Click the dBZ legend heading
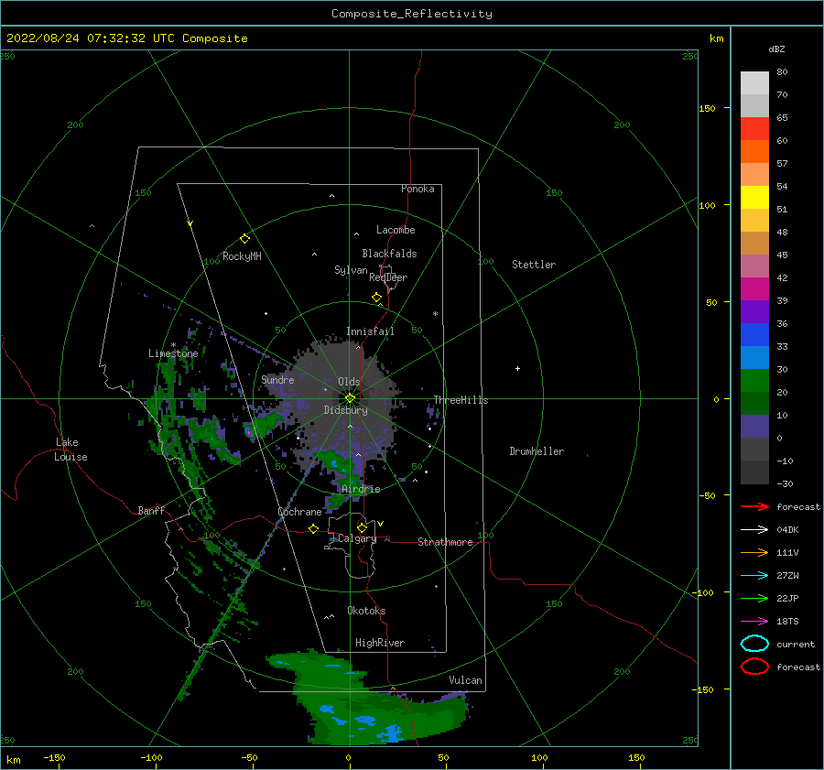 776,49
